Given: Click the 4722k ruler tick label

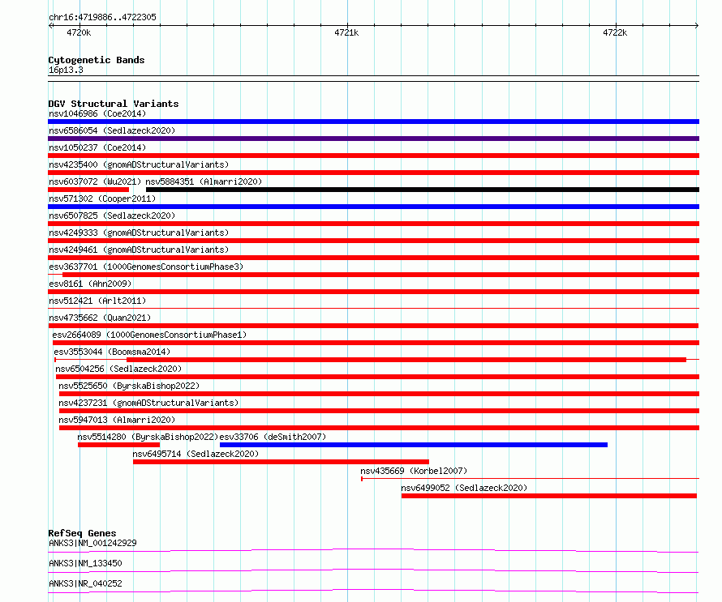Looking at the screenshot, I should click(615, 32).
